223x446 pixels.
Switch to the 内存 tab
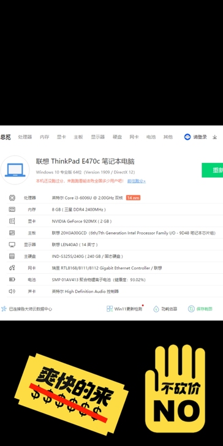pyautogui.click(x=44, y=137)
